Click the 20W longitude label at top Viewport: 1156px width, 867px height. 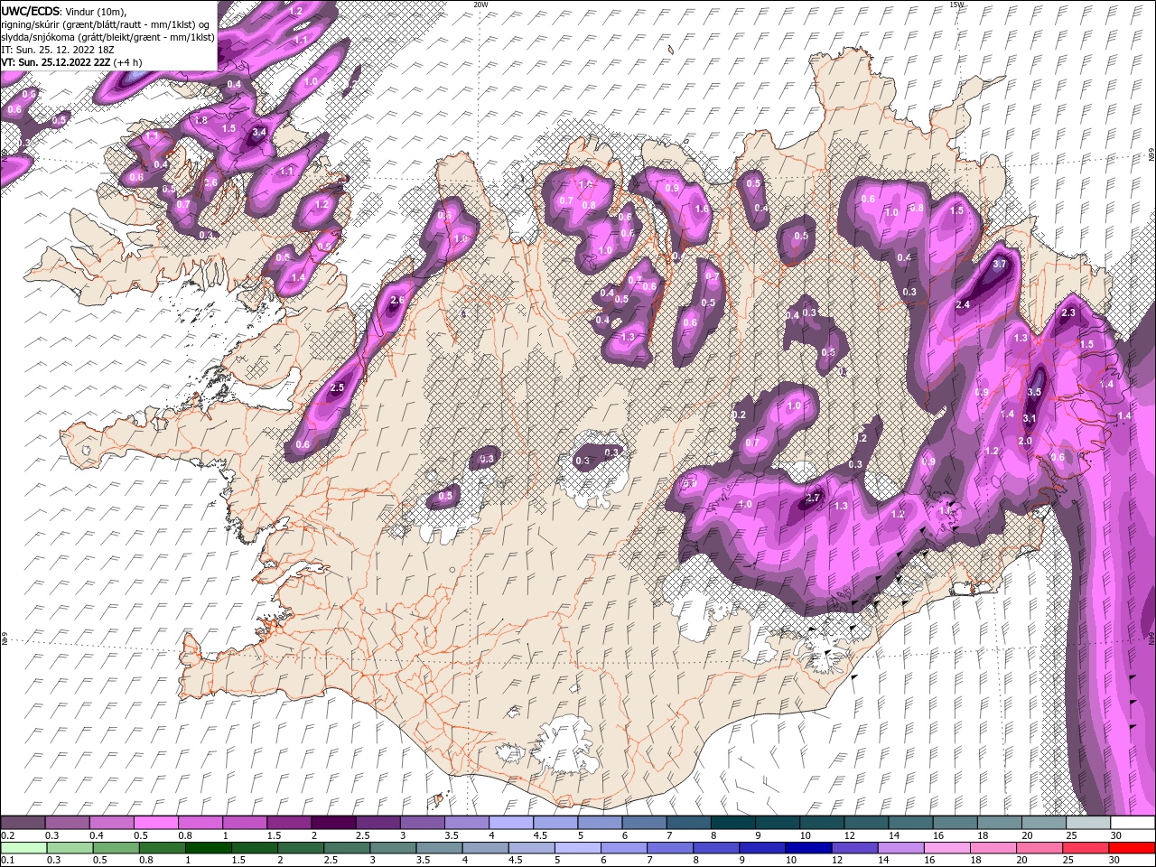click(481, 4)
